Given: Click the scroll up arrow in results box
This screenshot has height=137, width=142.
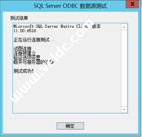Looking at the screenshot, I should (124, 27).
